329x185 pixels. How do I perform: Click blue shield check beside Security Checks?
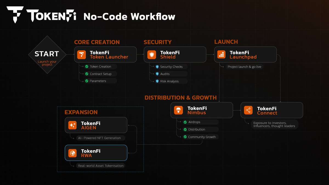(x=157, y=67)
